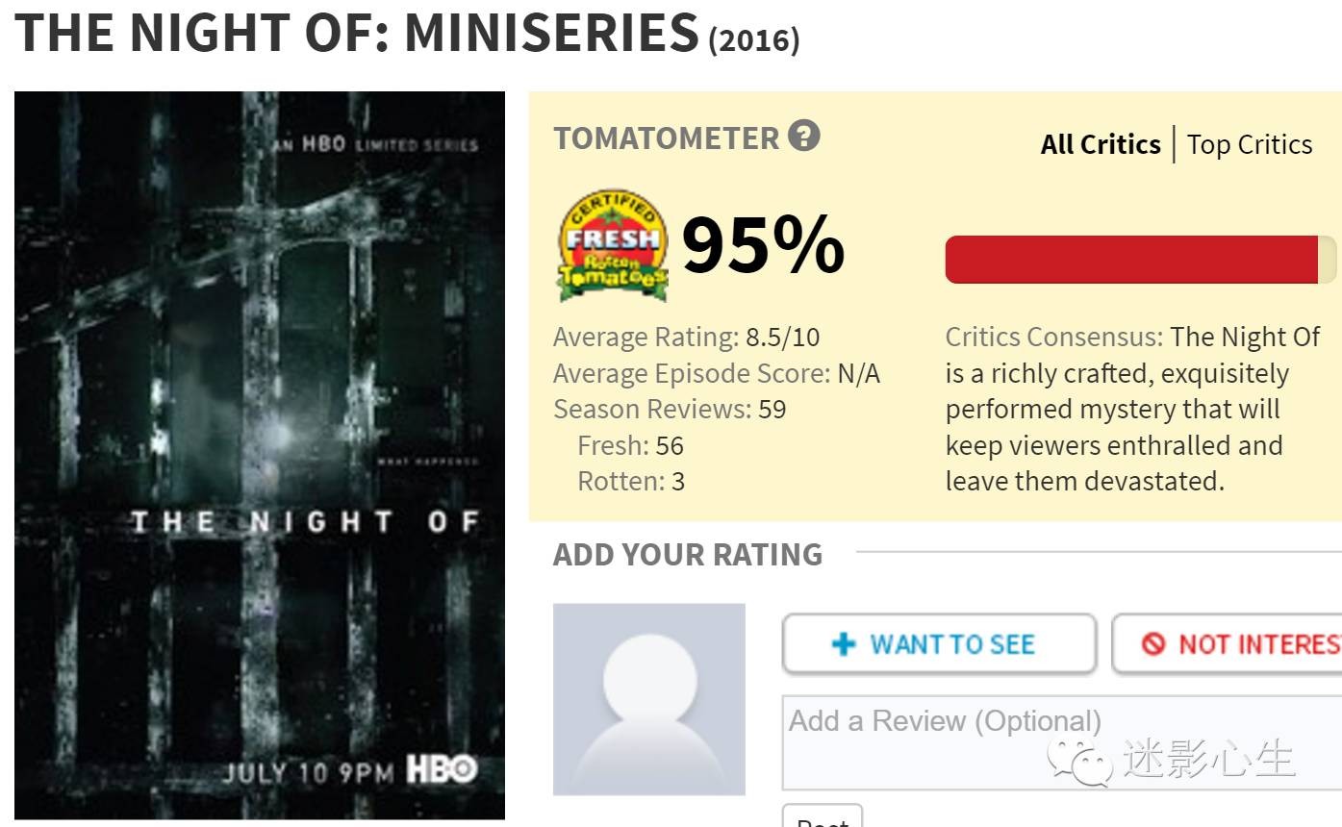Click the 95% Tomatometer score
1342x827 pixels.
763,245
